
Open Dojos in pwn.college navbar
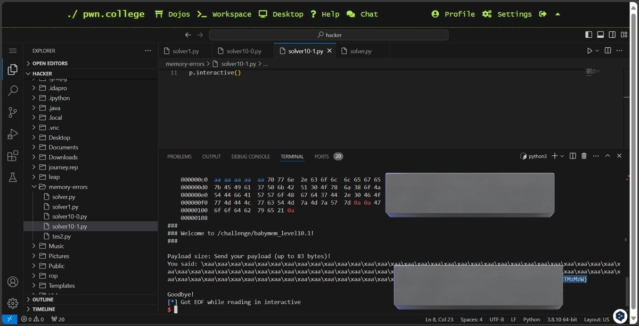[174, 14]
